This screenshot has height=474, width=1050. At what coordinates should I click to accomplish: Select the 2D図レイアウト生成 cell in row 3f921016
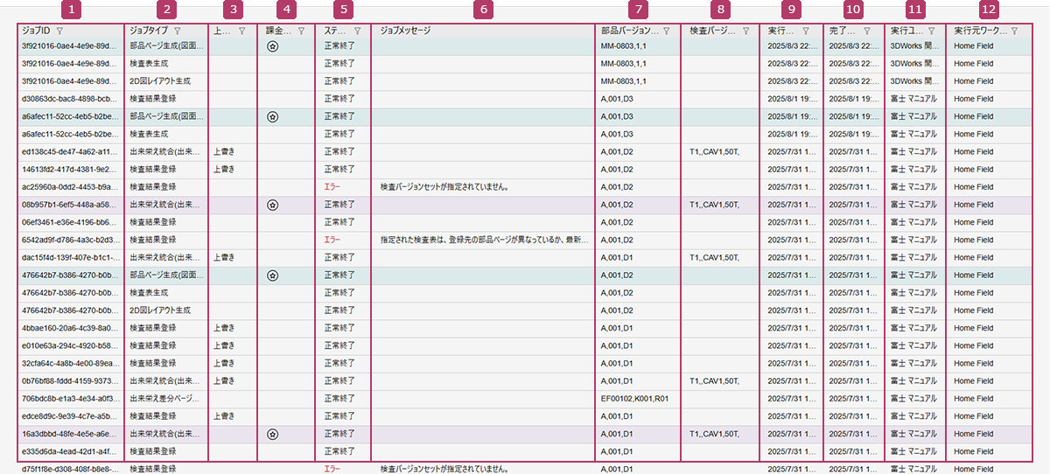click(x=160, y=81)
